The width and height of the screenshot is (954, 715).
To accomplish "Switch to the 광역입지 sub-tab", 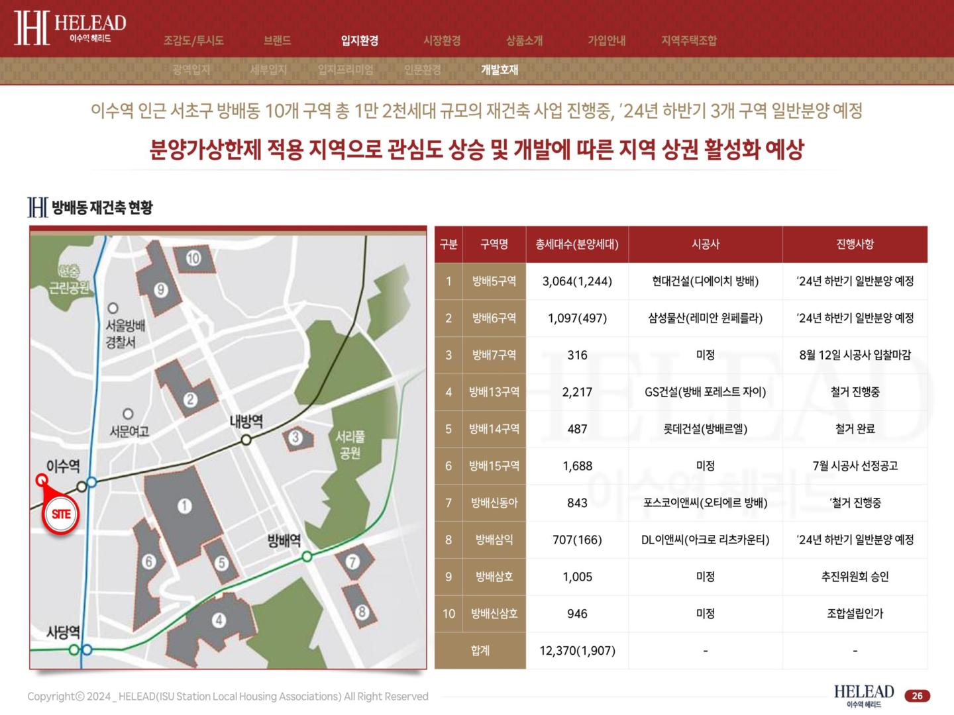I will point(191,70).
